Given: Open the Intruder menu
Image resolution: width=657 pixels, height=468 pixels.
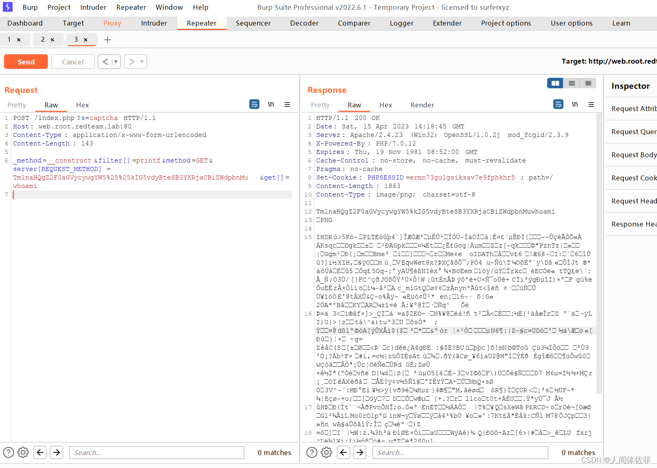Looking at the screenshot, I should tap(93, 7).
